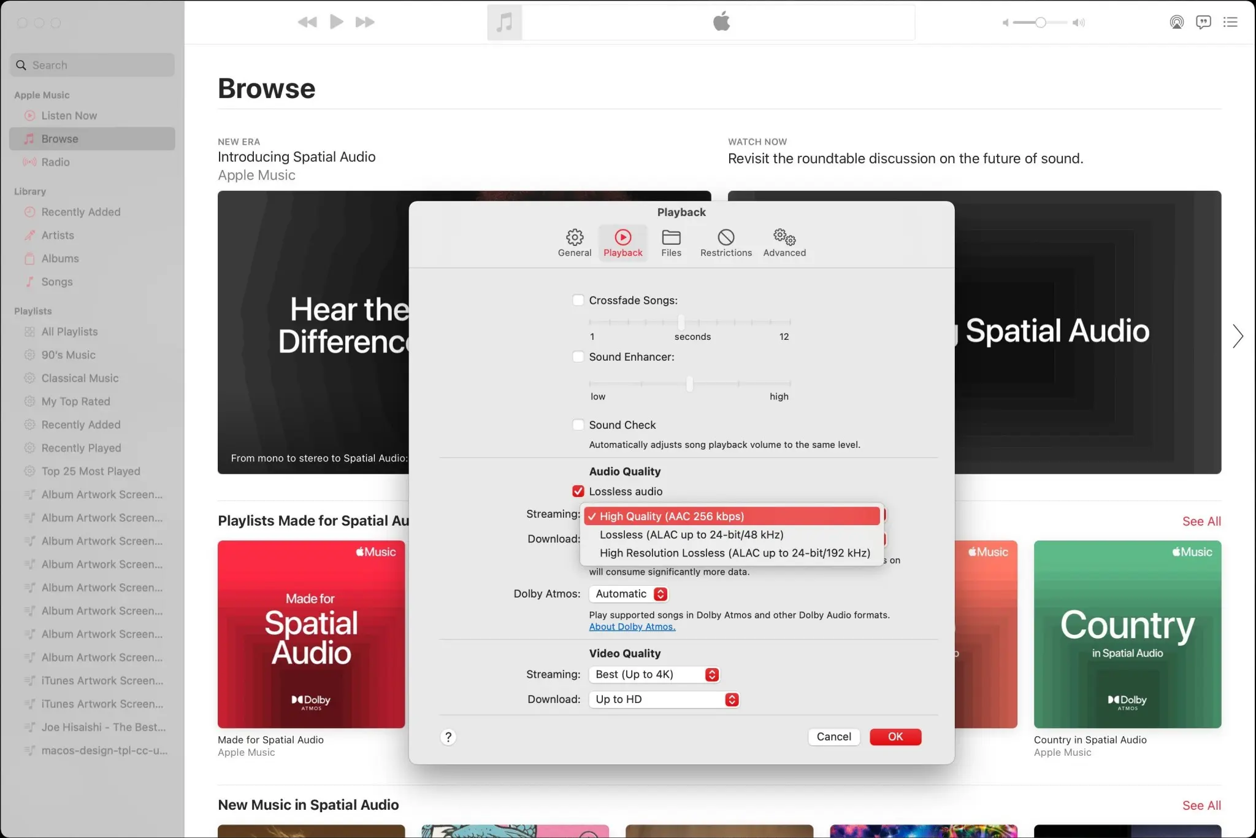Uncheck the Lossless audio option

[x=577, y=491]
